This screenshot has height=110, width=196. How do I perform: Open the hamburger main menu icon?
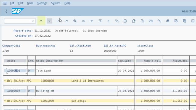point(5,3)
